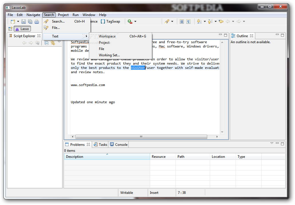Viewport: 295px width, 205px height.
Task: Click the editor vertical scroll down arrow
Action: 222,132
